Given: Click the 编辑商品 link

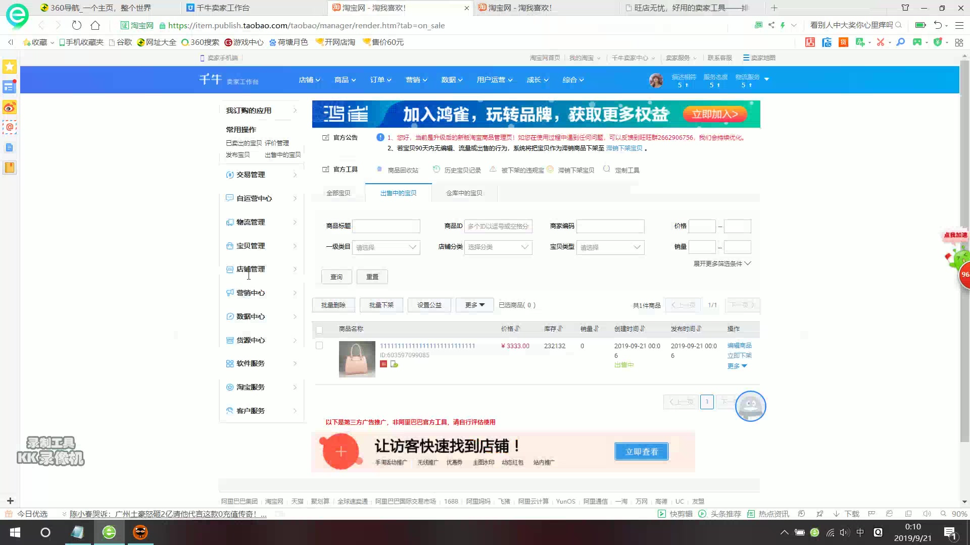Looking at the screenshot, I should pos(740,346).
